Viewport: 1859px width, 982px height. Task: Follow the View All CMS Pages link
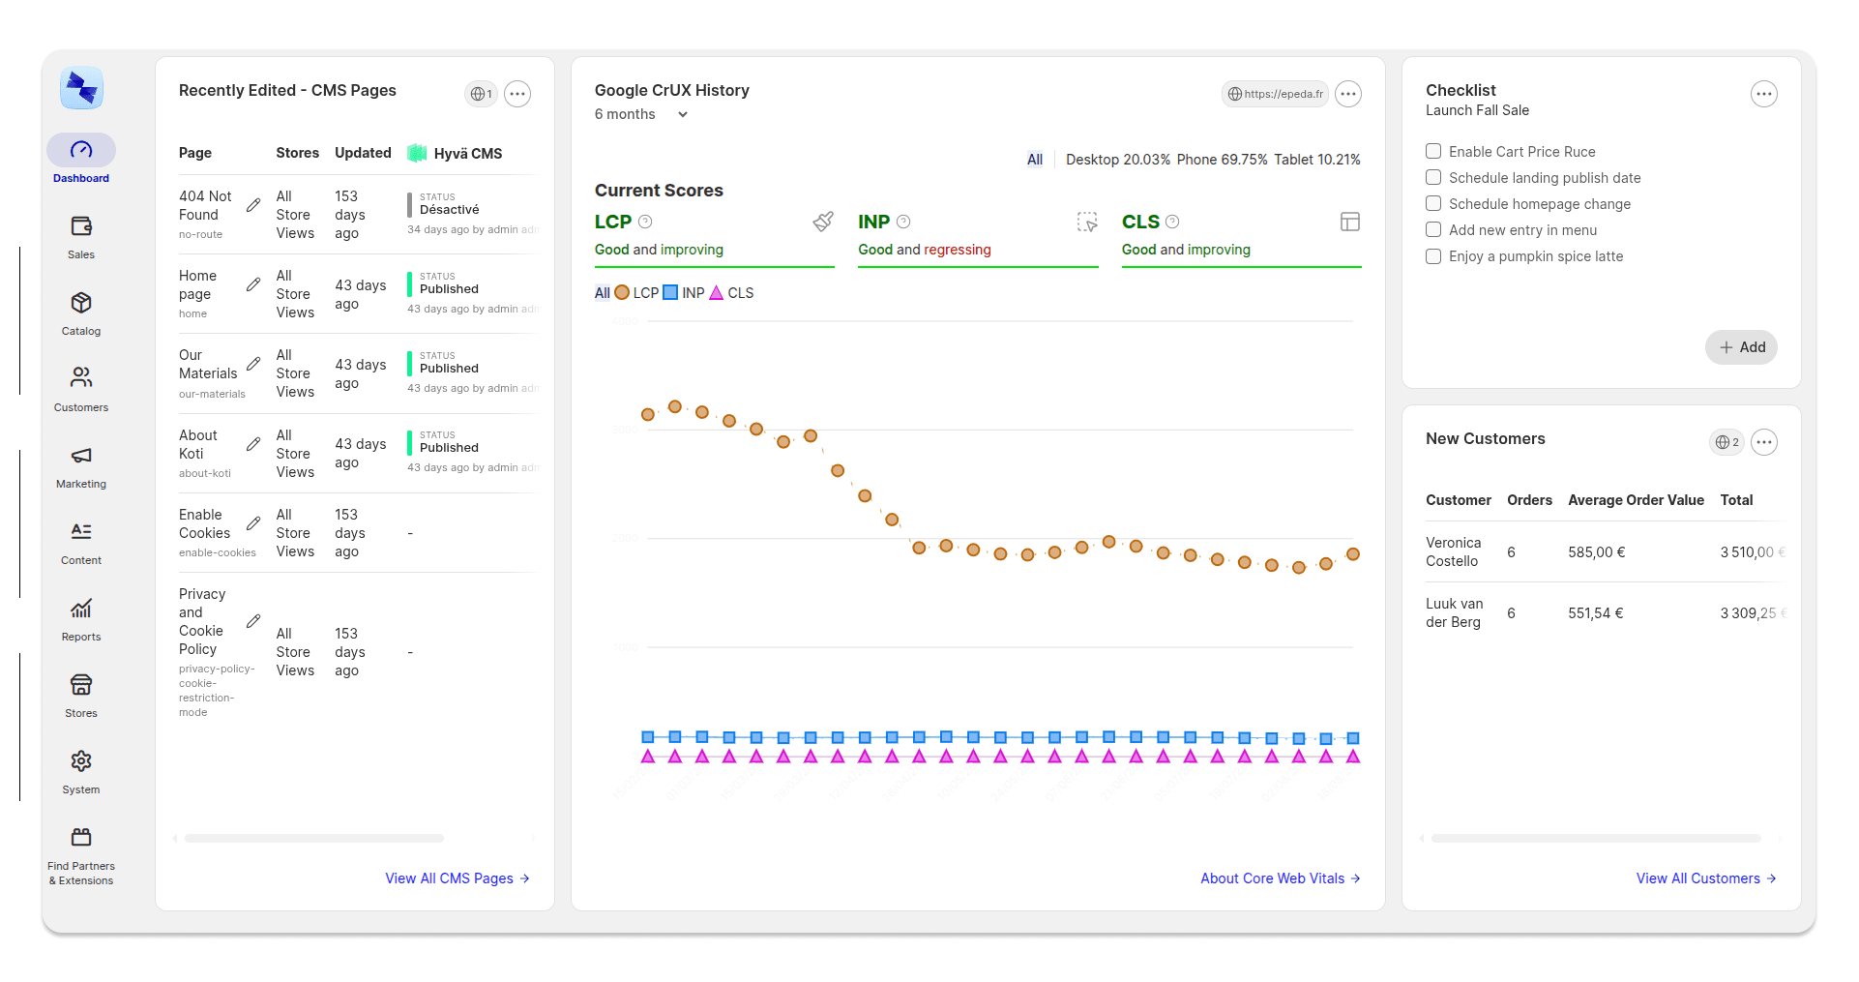click(x=457, y=878)
